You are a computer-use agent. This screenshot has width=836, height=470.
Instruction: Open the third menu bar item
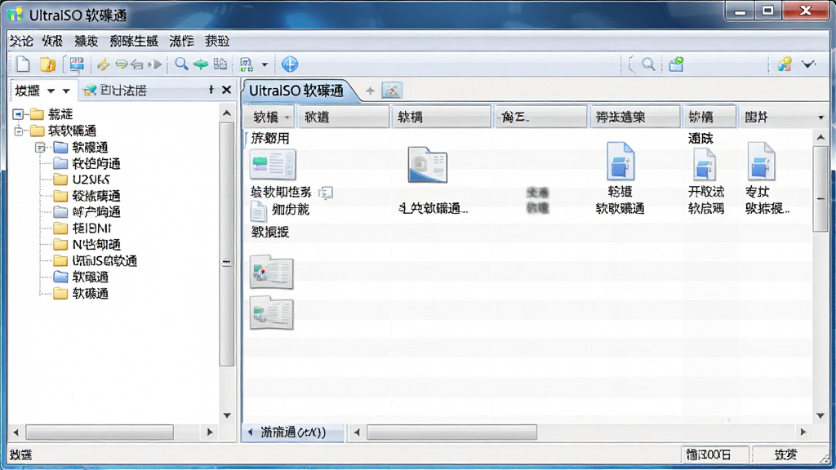[86, 41]
